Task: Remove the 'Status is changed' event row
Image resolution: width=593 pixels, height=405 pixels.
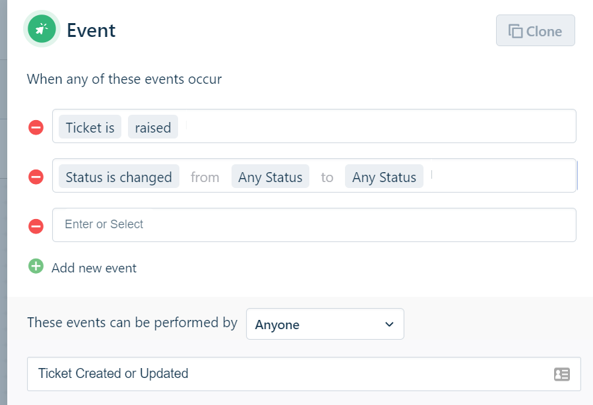Action: pyautogui.click(x=36, y=177)
